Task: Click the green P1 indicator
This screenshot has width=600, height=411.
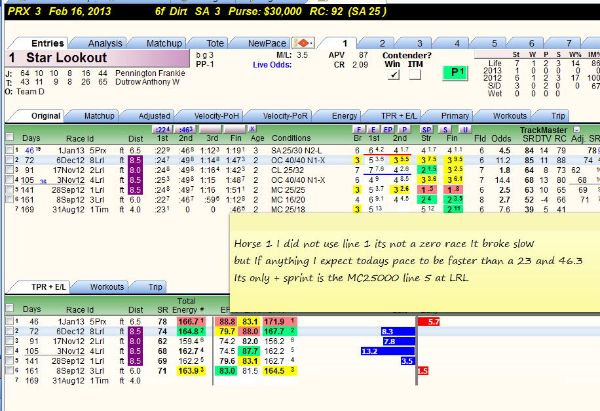Action: tap(455, 73)
